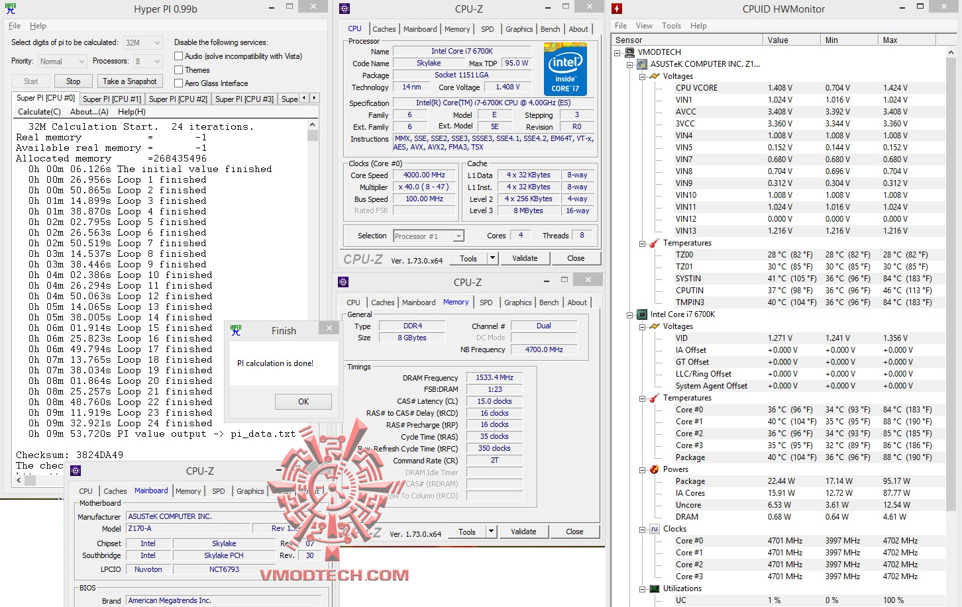Click the Utilizations icon in HWMonitor tree

(655, 588)
